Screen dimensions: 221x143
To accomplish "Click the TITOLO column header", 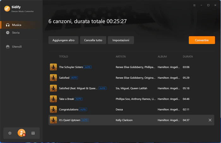I will (63, 57).
